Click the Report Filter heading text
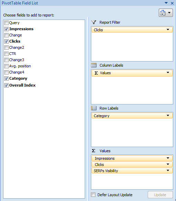 pos(110,22)
